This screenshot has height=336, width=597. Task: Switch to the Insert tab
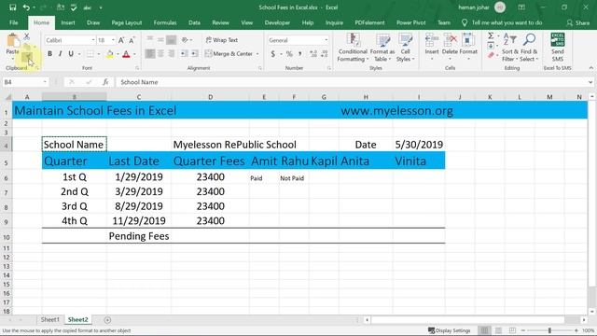(x=68, y=22)
